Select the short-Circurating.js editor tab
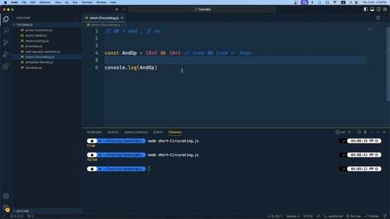Screen dimensions: 390x219 (x=104, y=18)
